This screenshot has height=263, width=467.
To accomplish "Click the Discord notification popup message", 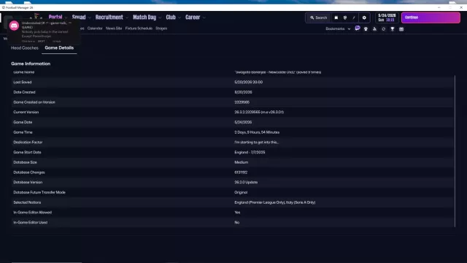I will [x=44, y=31].
